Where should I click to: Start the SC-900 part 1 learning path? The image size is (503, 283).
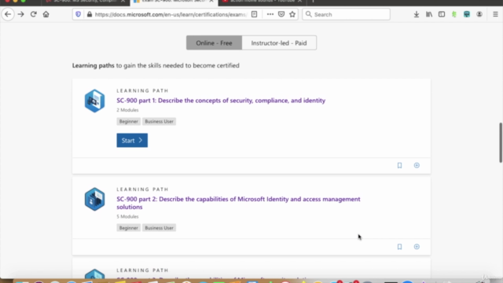coord(132,141)
